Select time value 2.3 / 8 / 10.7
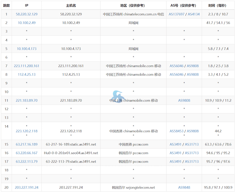The height and width of the screenshot is (193, 236). (x=218, y=14)
